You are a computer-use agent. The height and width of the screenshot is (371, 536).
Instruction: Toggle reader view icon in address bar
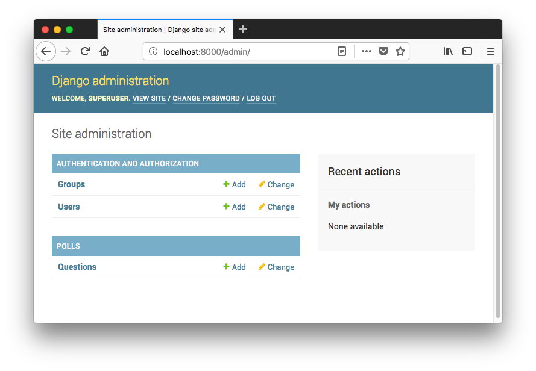[x=341, y=51]
